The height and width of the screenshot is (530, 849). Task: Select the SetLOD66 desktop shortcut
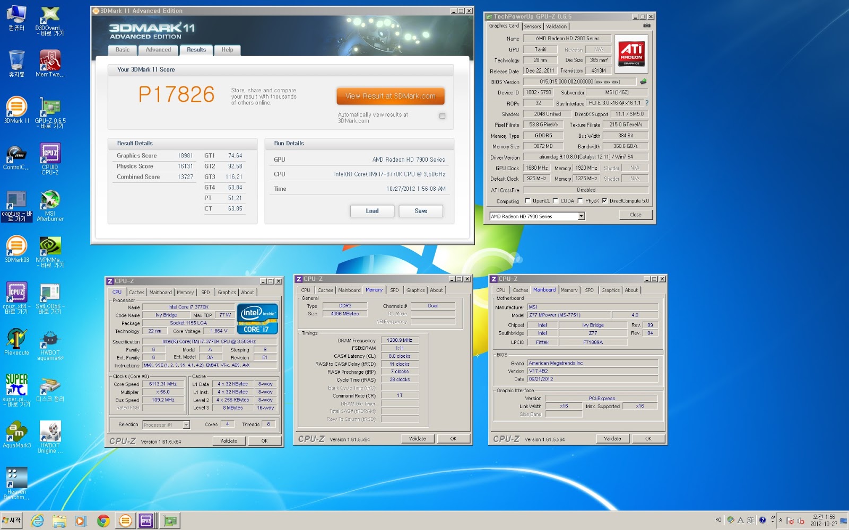(50, 298)
